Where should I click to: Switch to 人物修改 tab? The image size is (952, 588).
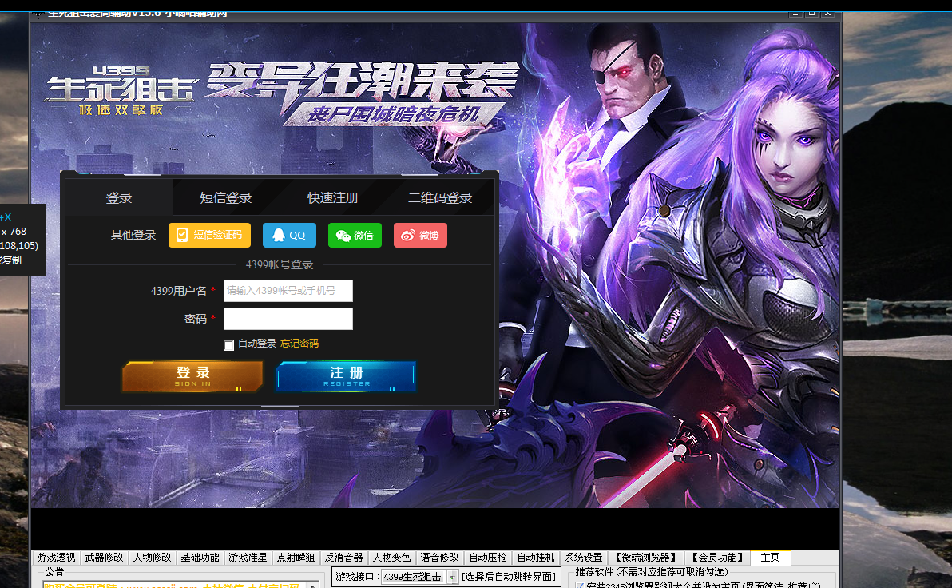tap(152, 558)
